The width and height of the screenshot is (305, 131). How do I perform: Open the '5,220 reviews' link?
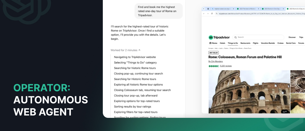click(226, 66)
